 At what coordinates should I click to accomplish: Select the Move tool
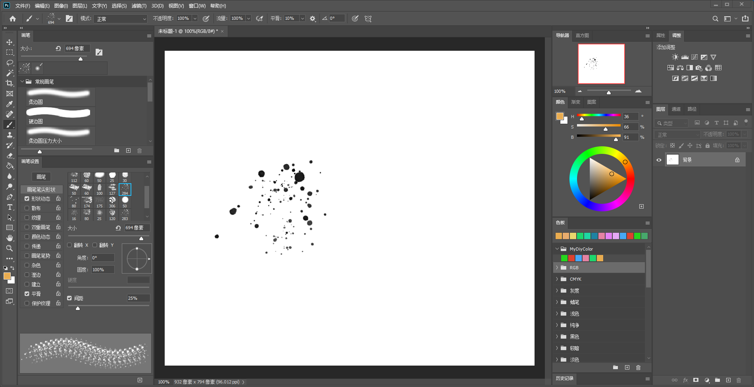[x=10, y=42]
